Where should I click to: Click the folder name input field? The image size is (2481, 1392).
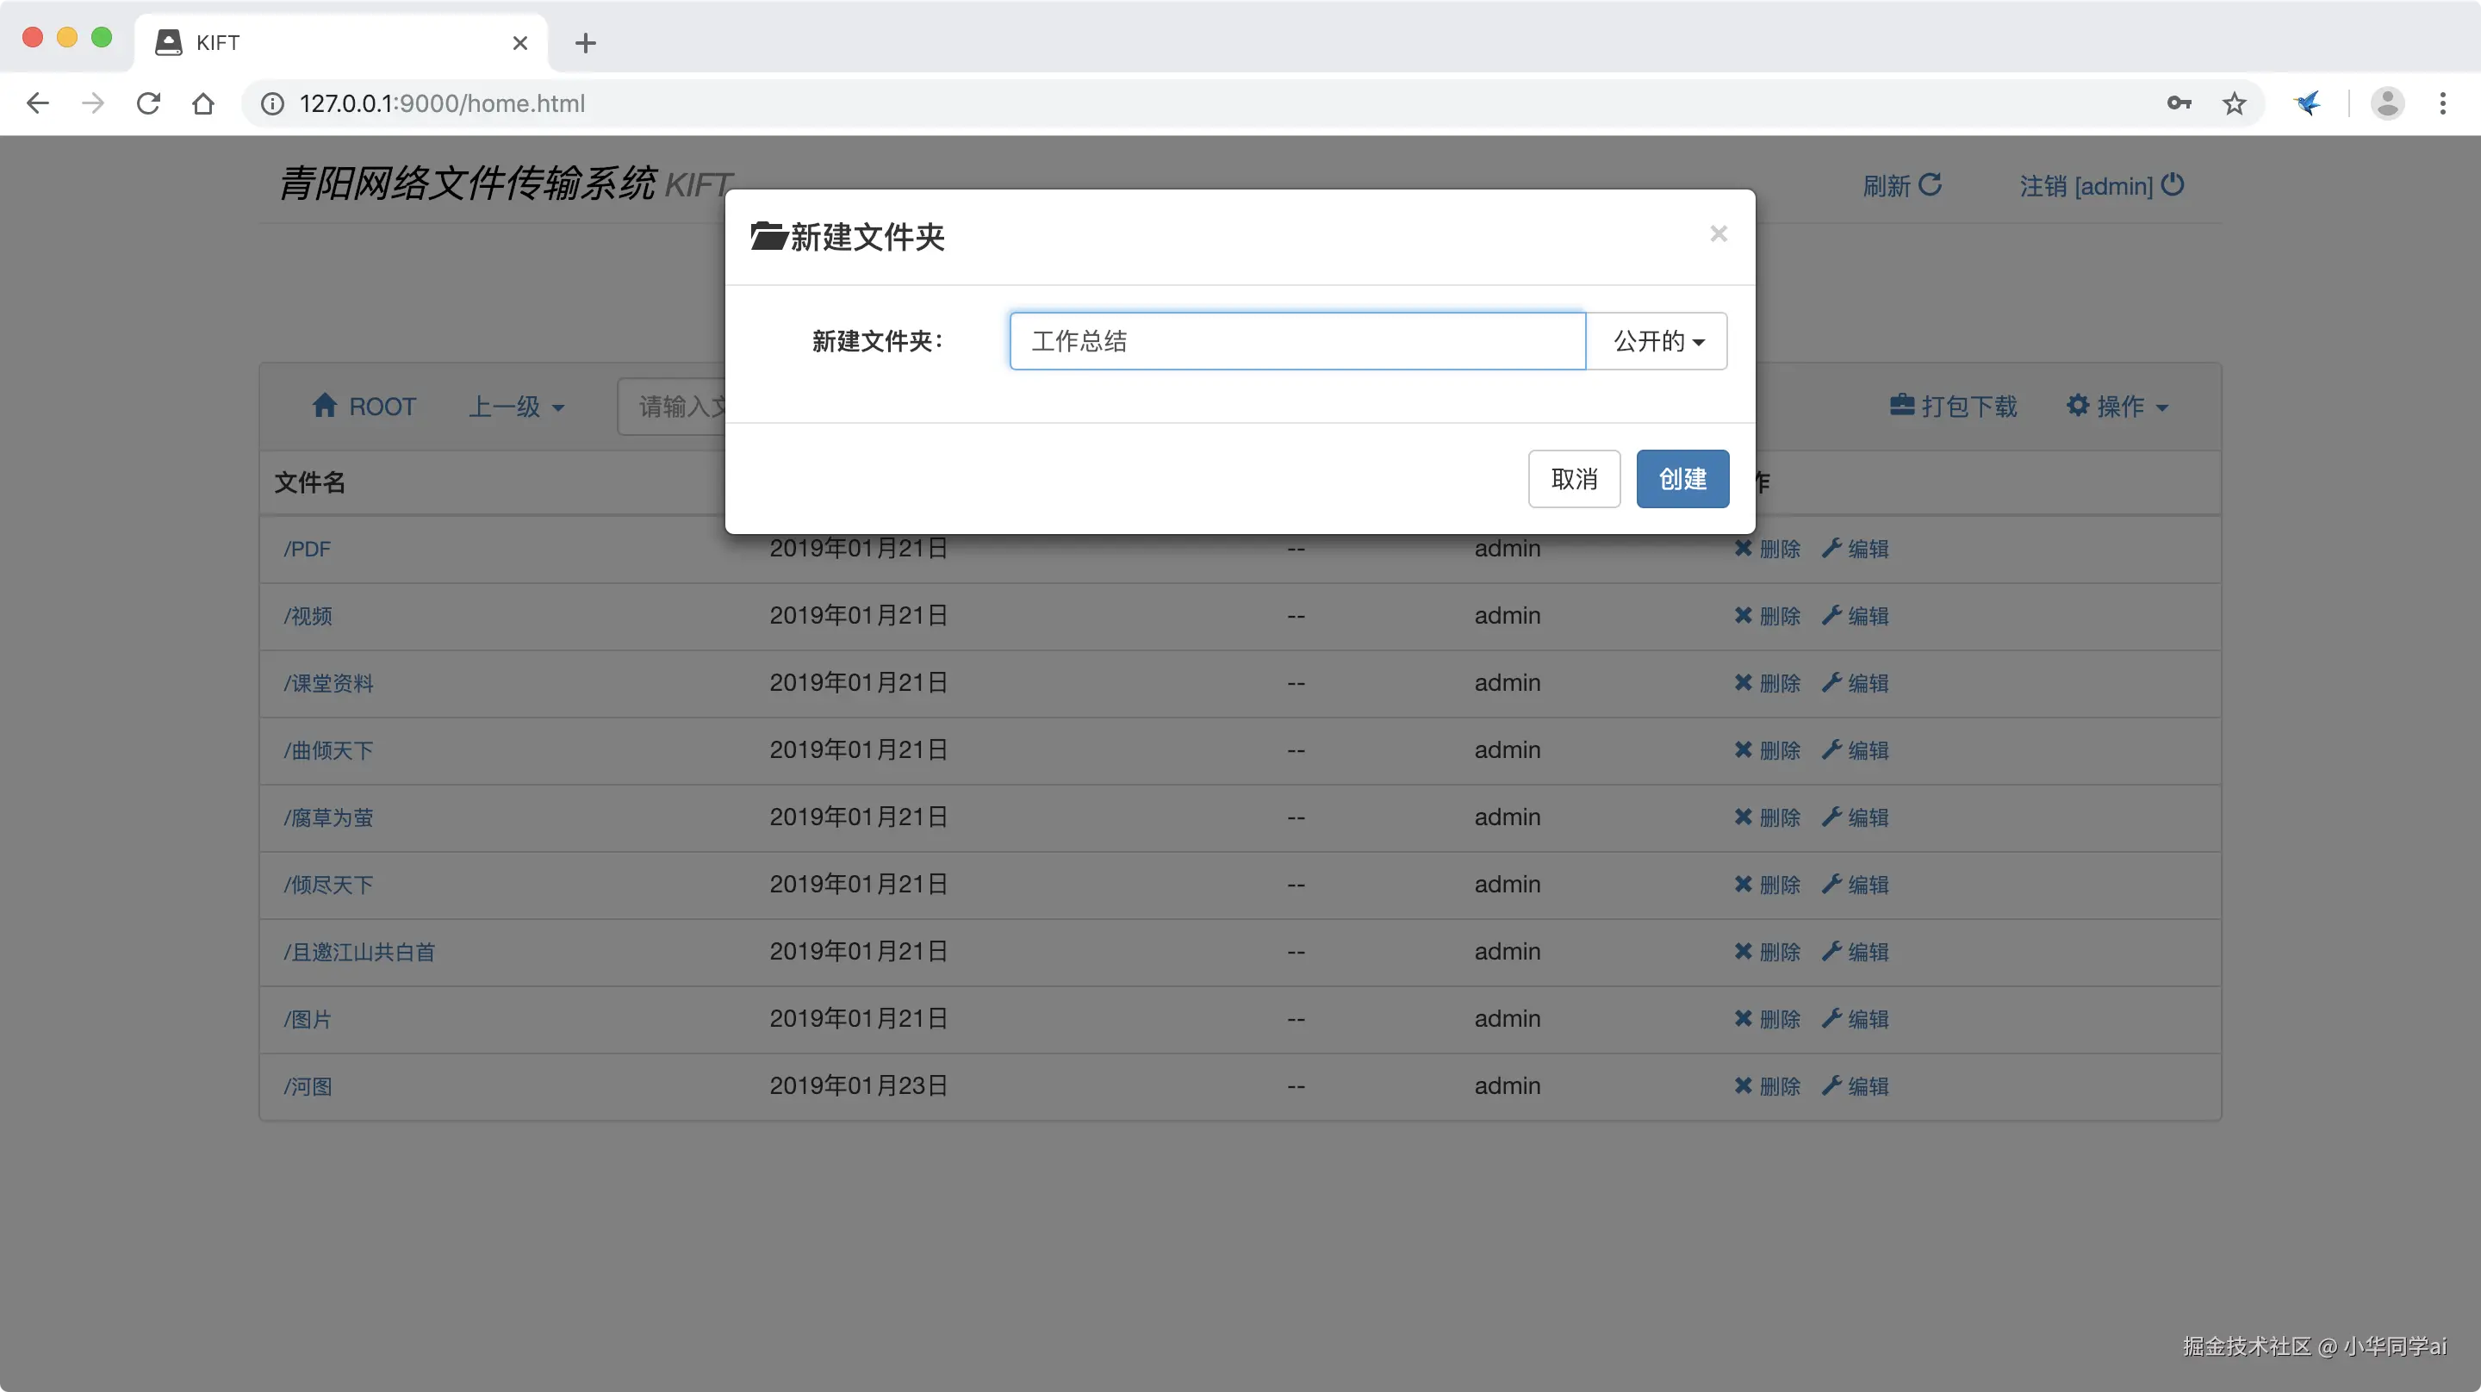click(1296, 341)
